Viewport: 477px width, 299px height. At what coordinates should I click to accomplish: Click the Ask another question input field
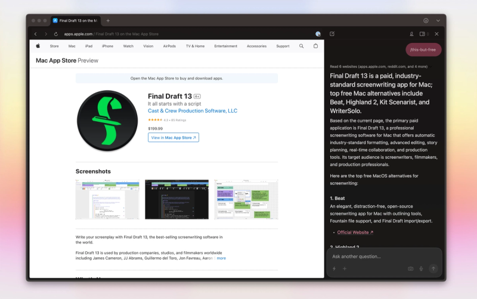point(384,257)
